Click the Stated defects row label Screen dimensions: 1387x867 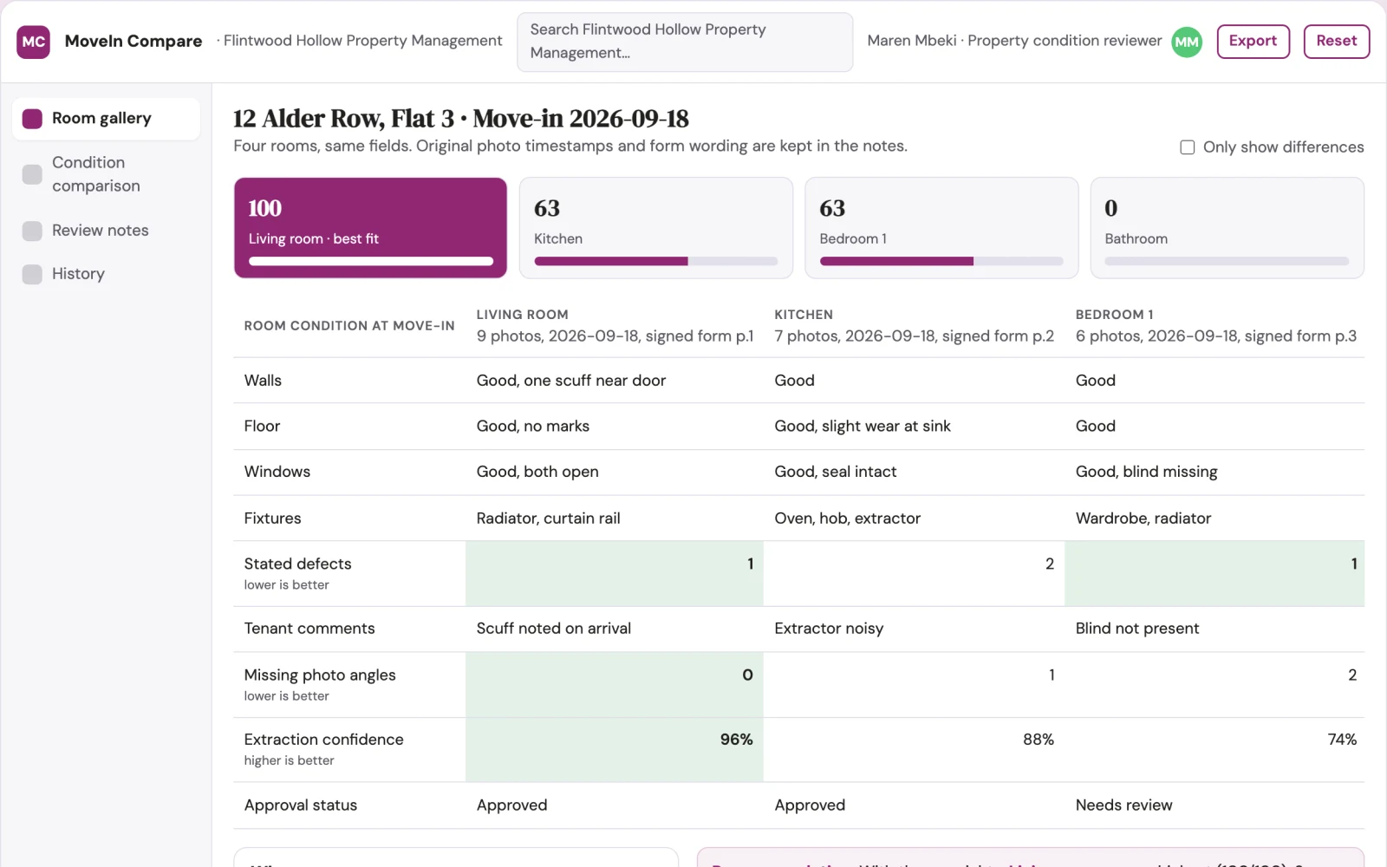point(298,564)
